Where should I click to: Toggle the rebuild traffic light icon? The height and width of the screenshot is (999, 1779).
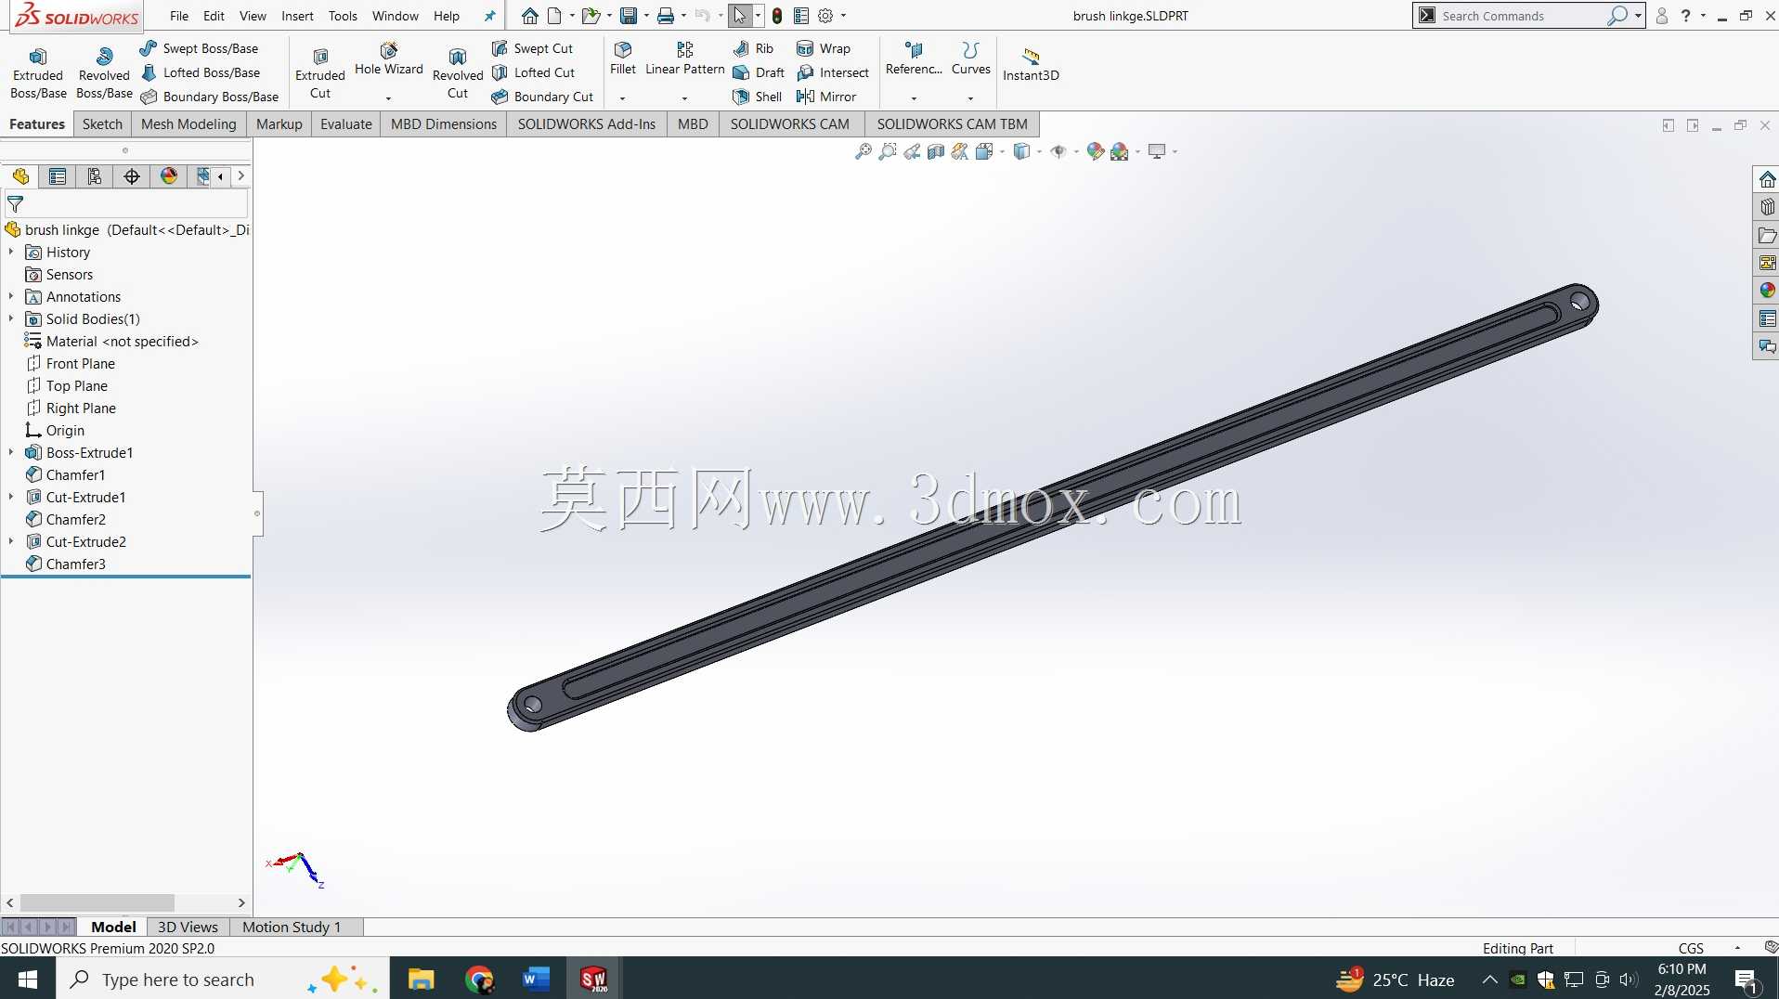point(777,16)
